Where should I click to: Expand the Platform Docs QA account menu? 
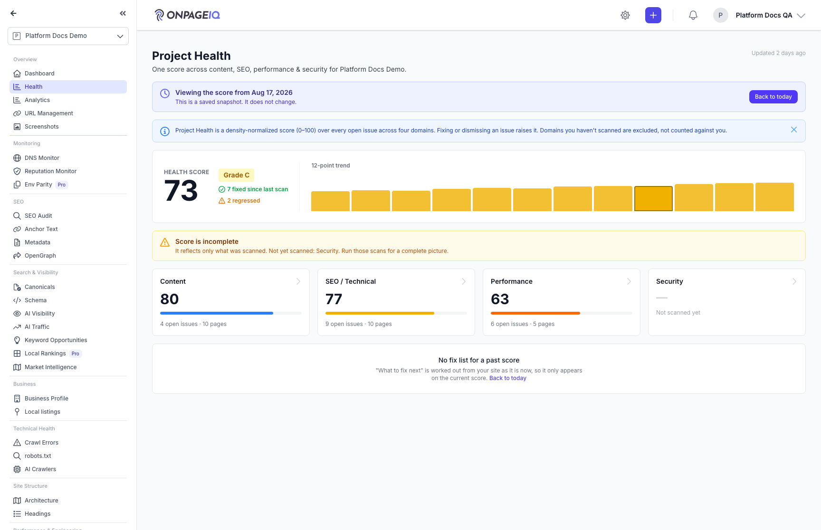(759, 15)
